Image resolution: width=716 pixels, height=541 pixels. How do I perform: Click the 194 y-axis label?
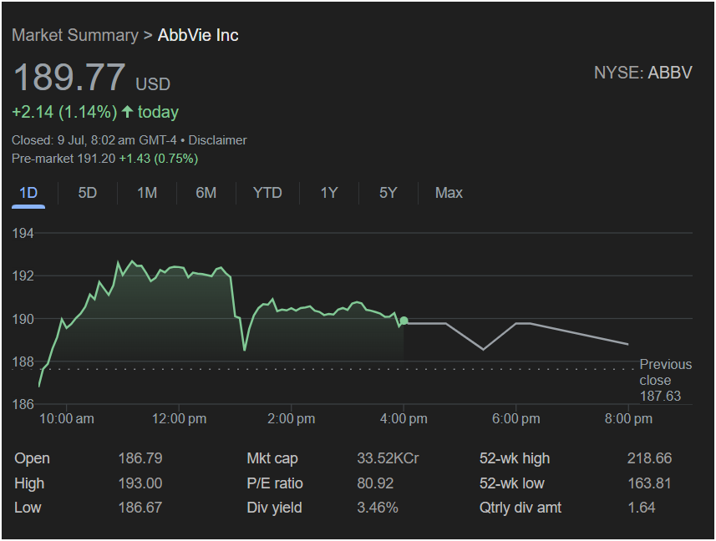[23, 233]
